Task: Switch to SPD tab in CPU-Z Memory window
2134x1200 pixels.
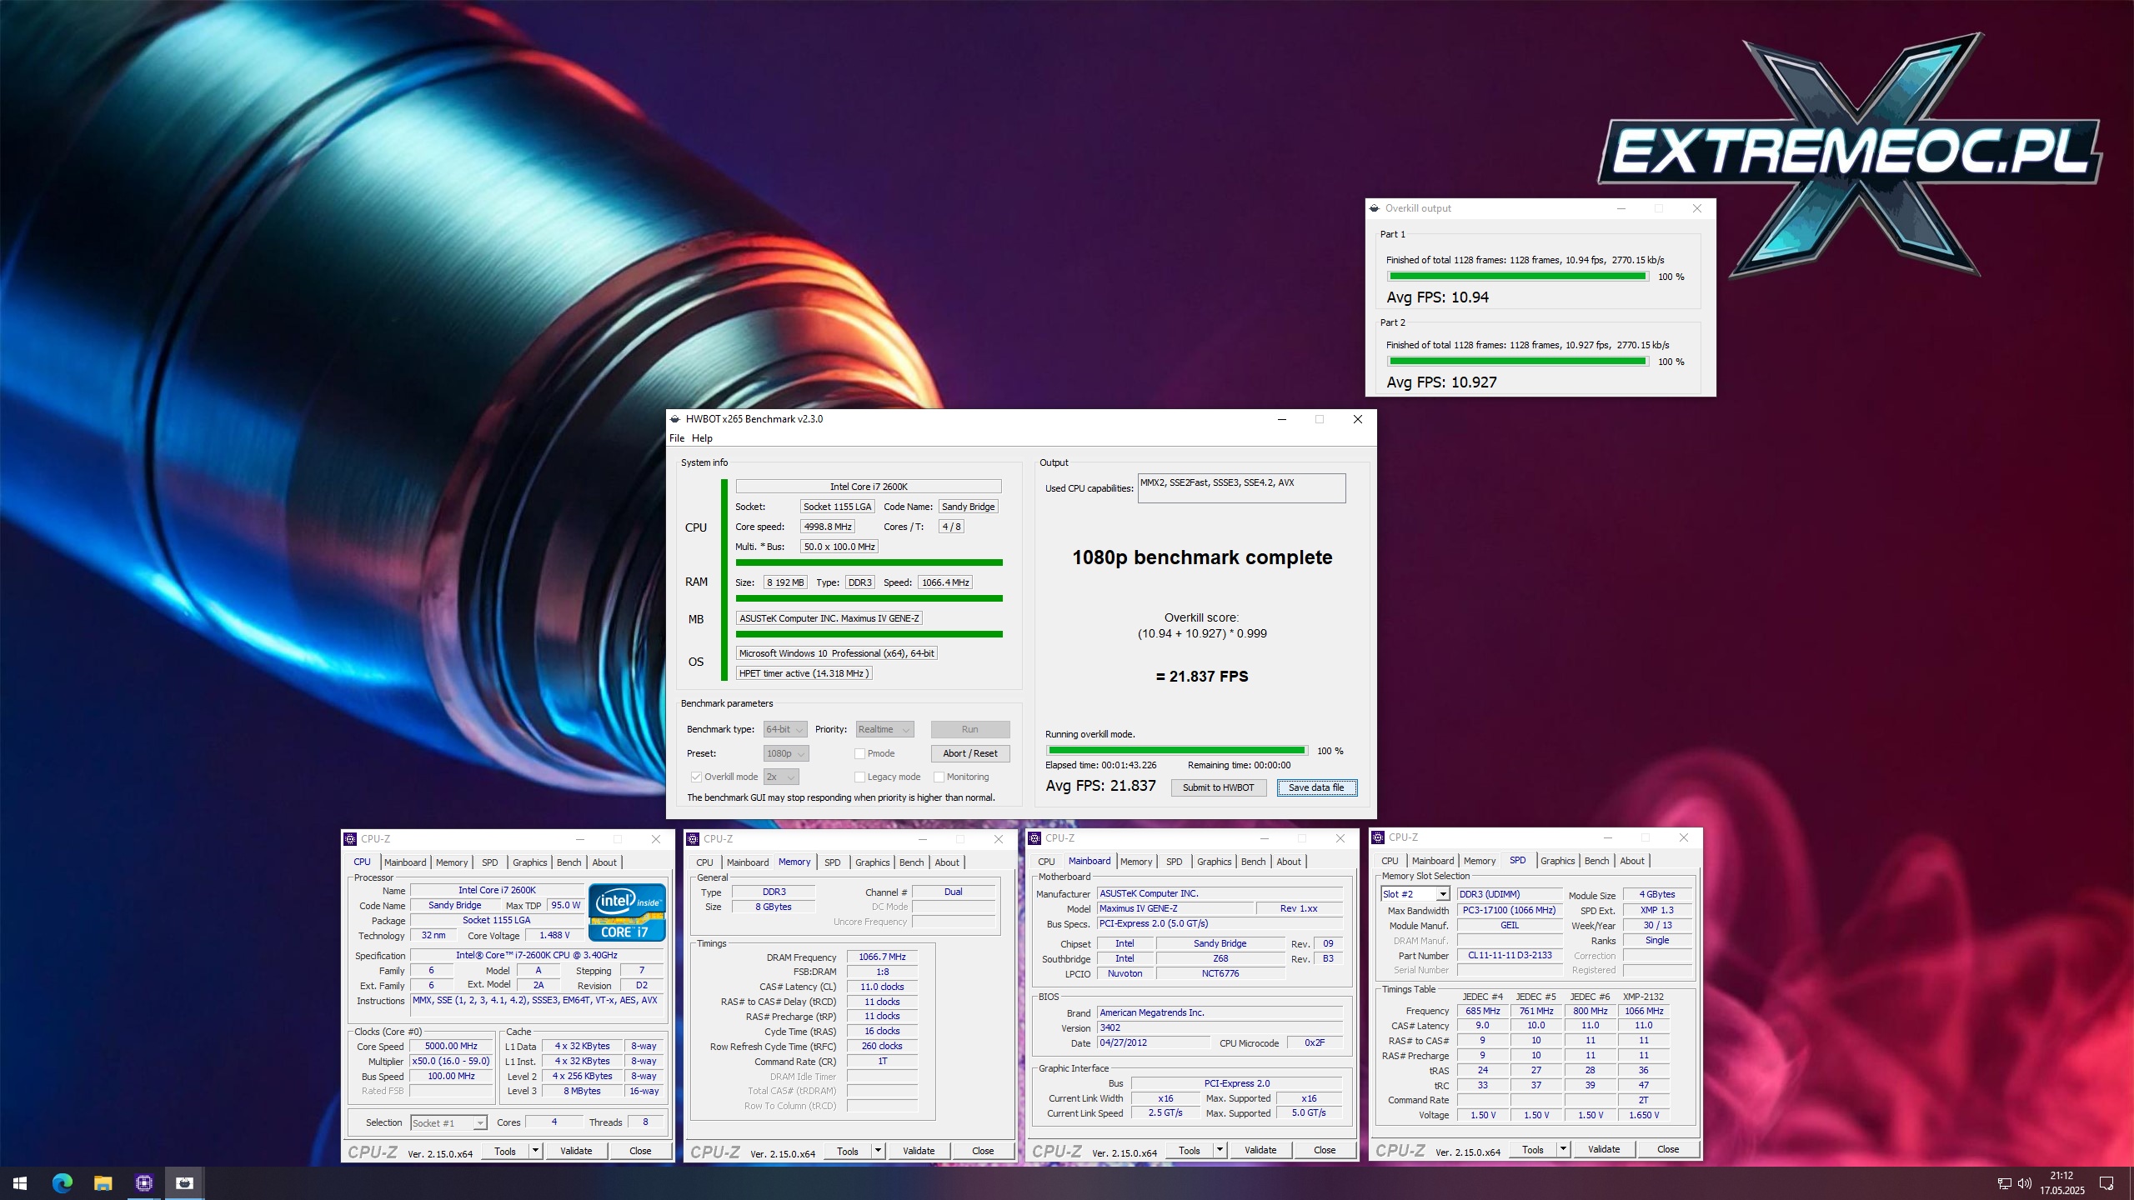Action: [832, 862]
